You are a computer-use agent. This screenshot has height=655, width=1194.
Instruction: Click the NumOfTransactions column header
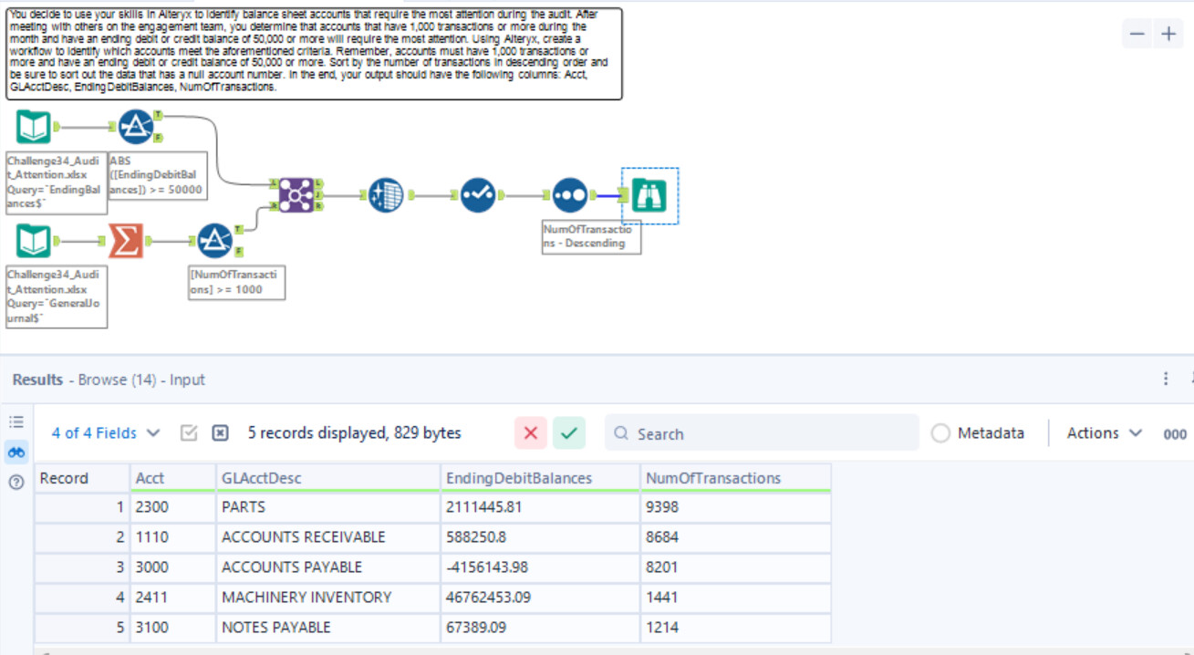(712, 478)
